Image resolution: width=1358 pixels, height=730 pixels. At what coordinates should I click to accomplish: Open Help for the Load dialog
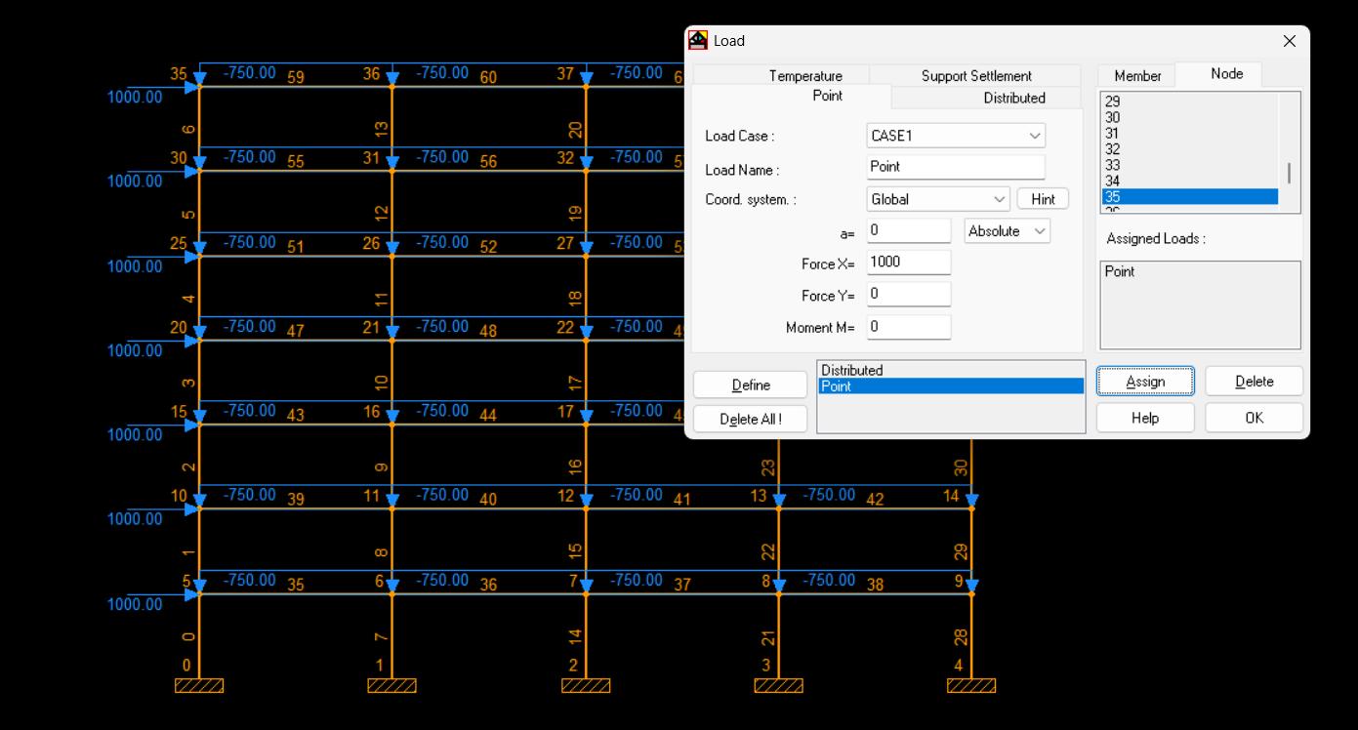pyautogui.click(x=1145, y=418)
